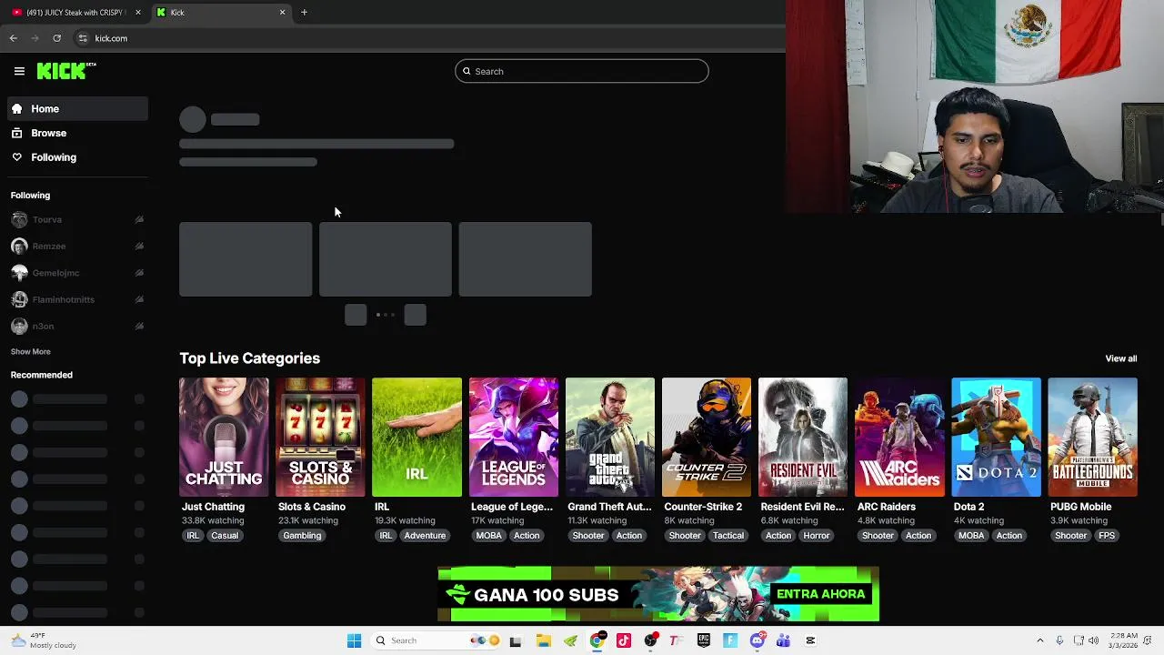Open followed channel Flaminhotmitts
This screenshot has width=1164, height=655.
click(x=77, y=299)
